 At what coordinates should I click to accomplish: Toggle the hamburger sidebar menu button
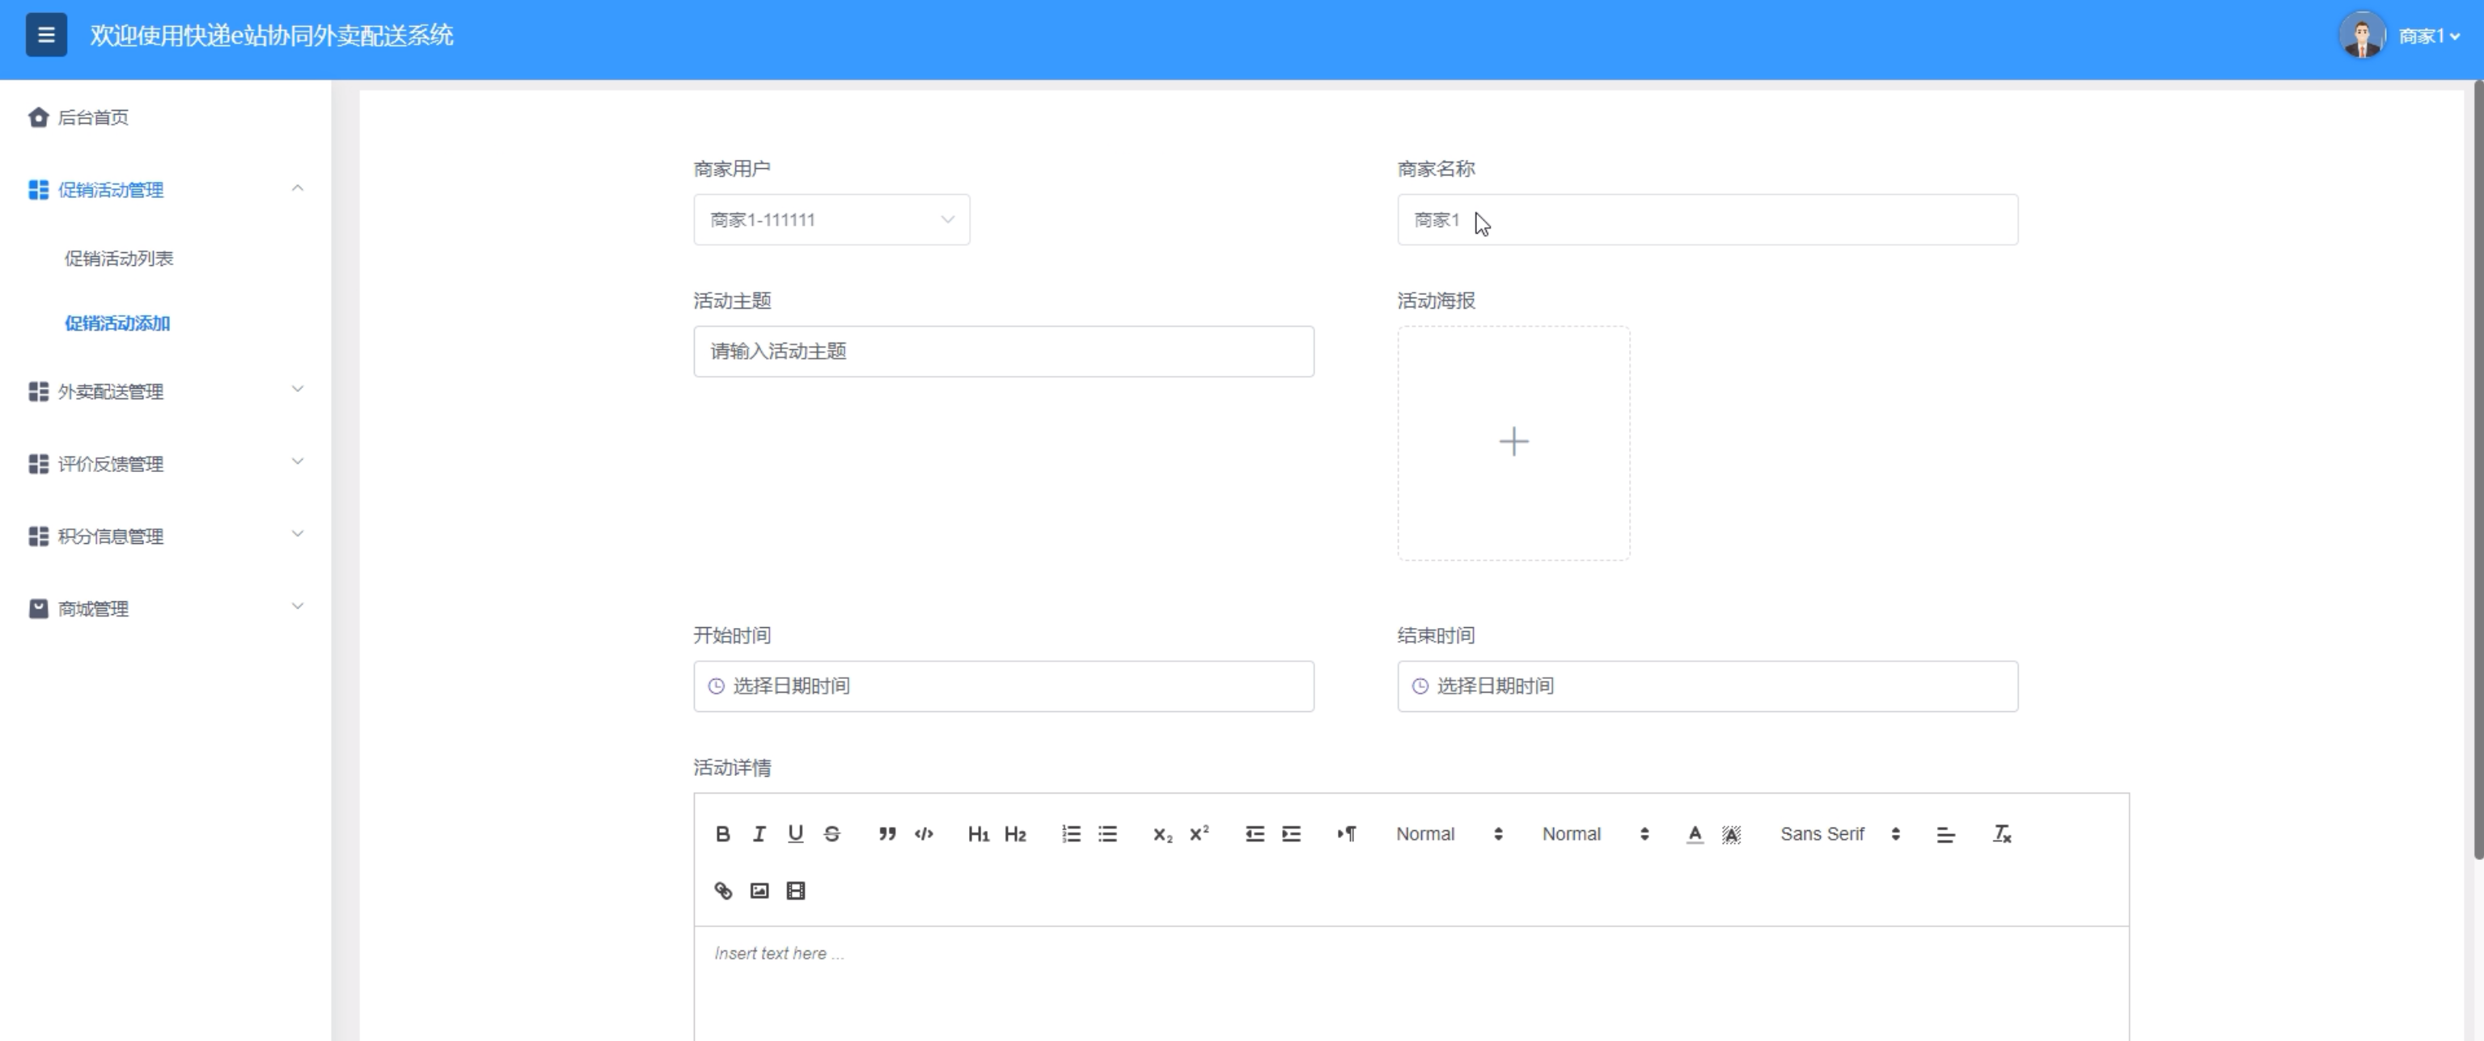[45, 36]
